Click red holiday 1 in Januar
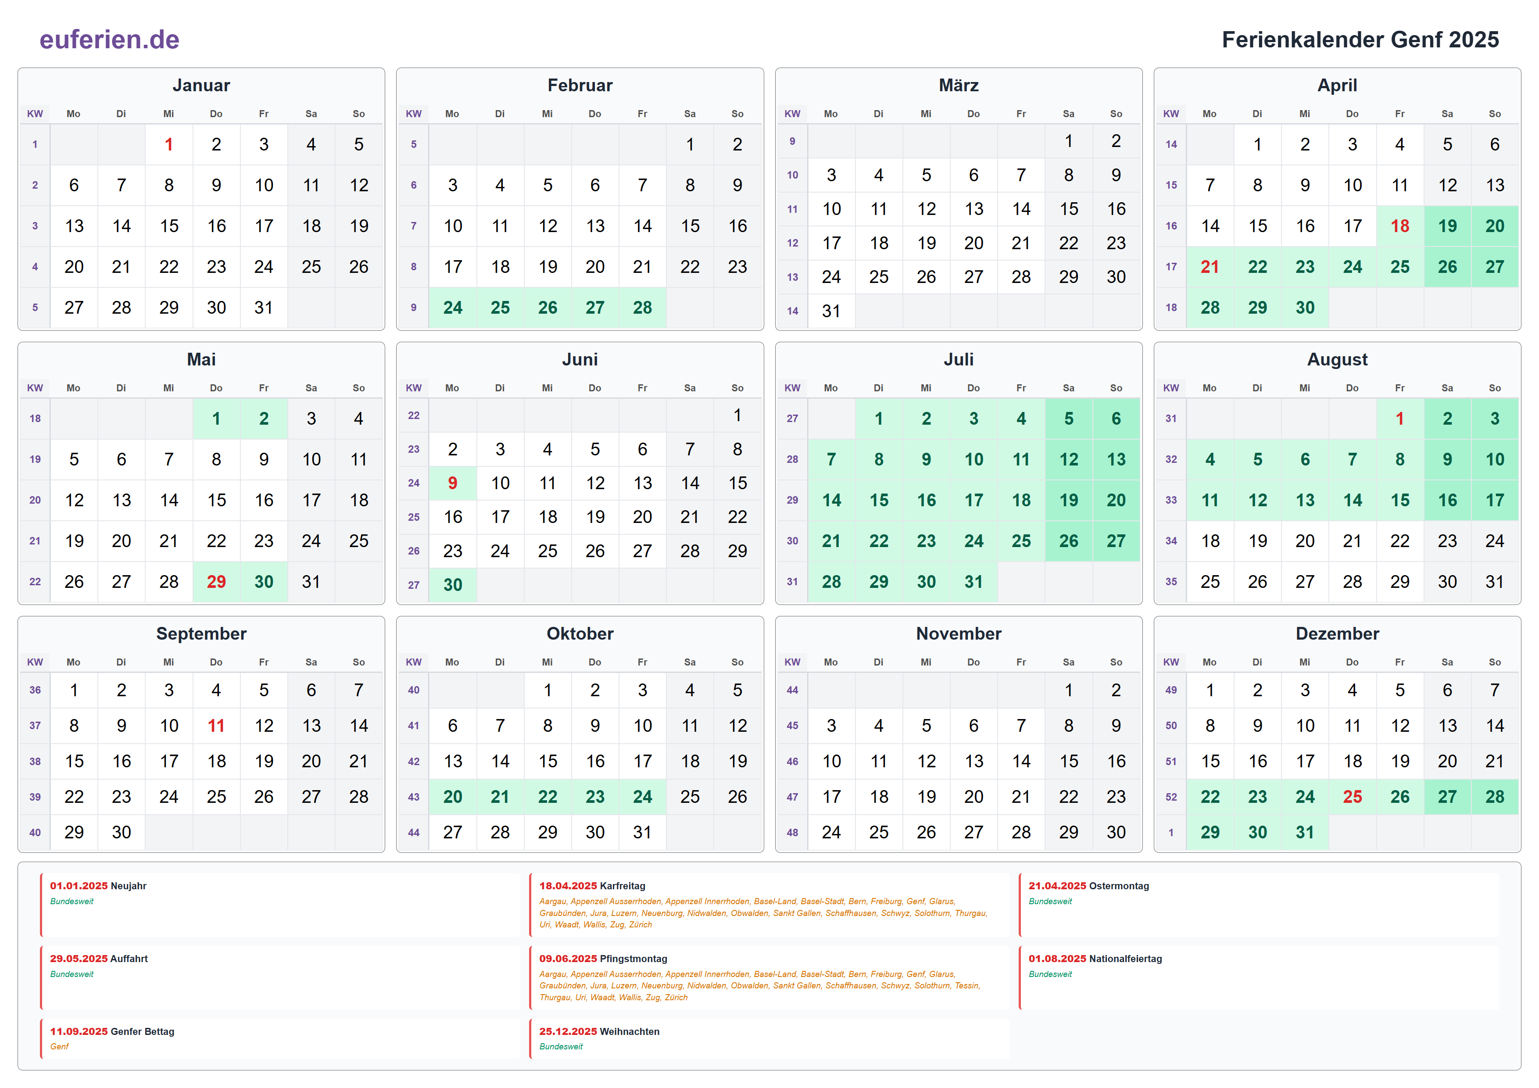 point(169,144)
